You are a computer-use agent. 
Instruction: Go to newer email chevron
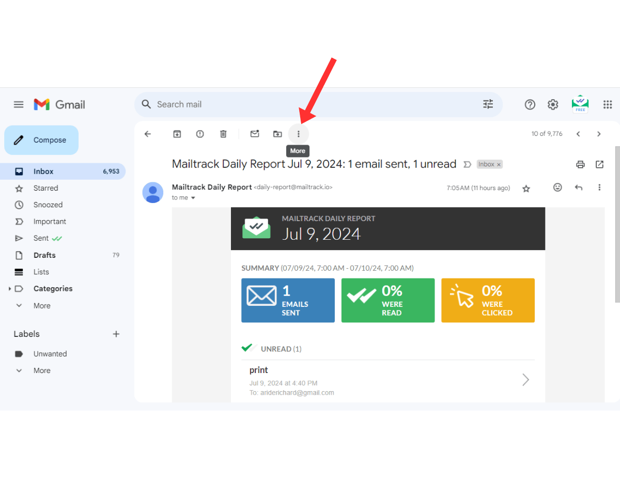[x=578, y=134]
